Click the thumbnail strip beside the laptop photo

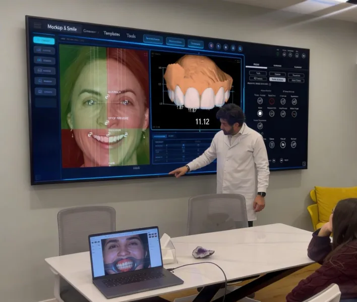tap(153, 235)
